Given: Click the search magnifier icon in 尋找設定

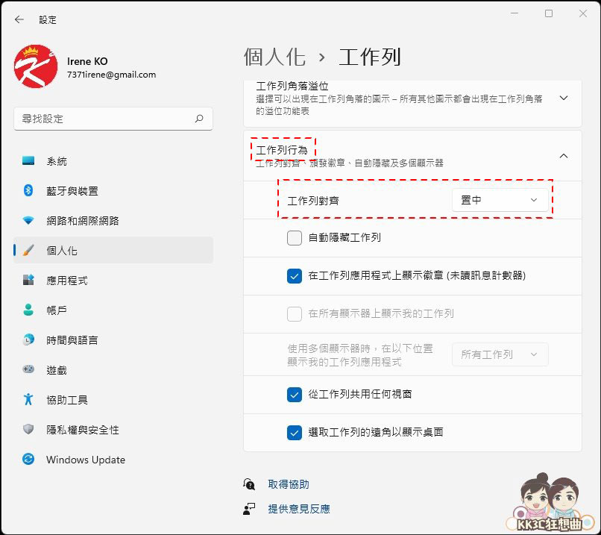Looking at the screenshot, I should click(x=199, y=119).
